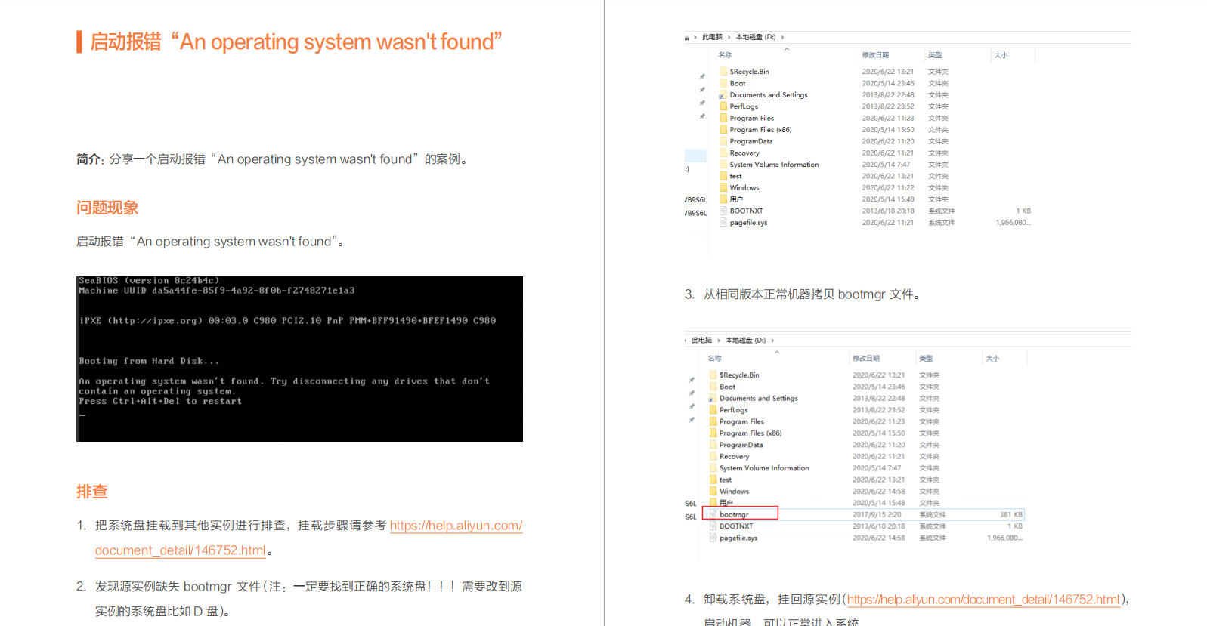Click the sort arrow above 名称 in bottom explorer
1207x626 pixels.
coord(777,352)
